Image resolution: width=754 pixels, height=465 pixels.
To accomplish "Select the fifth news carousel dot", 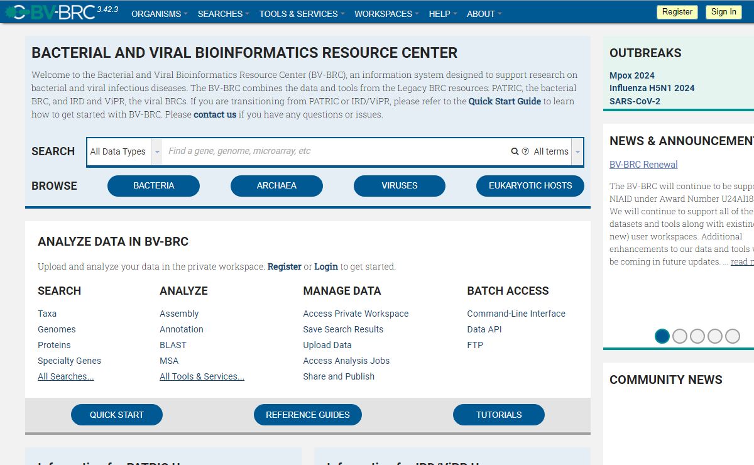I will (733, 336).
